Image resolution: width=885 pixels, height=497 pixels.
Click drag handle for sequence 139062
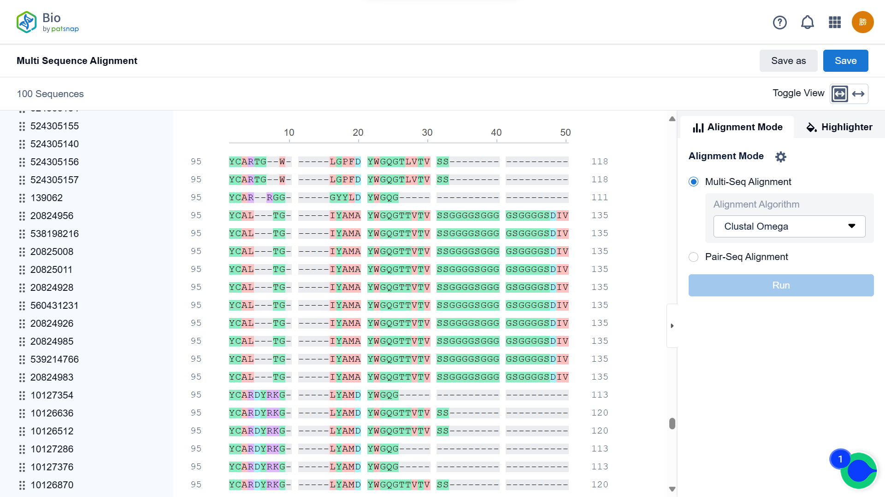(22, 198)
